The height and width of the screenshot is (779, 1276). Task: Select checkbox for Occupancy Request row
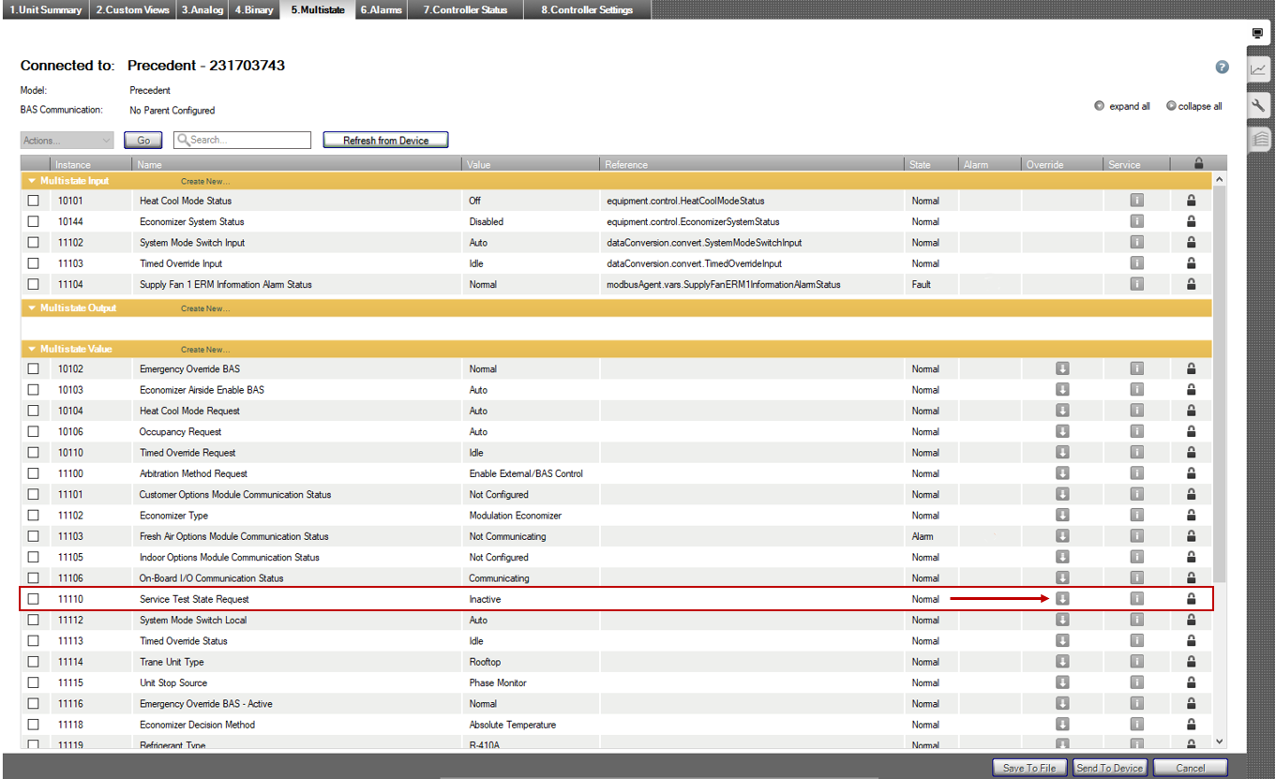(x=34, y=432)
